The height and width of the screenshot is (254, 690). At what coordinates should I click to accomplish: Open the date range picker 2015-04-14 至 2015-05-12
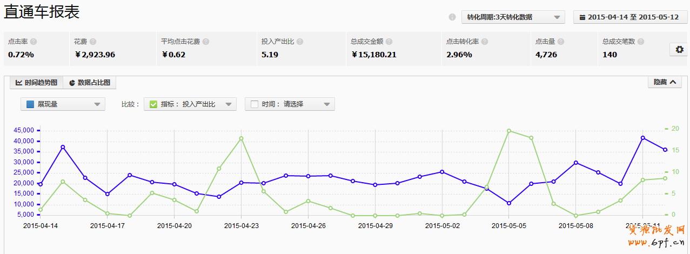[x=629, y=17]
